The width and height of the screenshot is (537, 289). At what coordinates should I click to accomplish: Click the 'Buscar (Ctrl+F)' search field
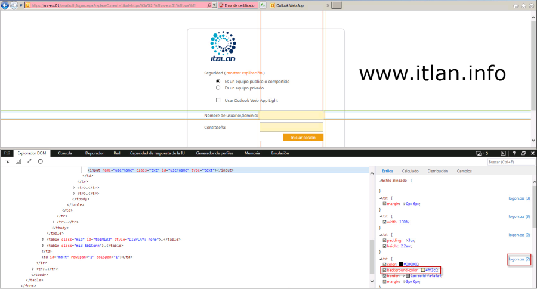point(508,161)
